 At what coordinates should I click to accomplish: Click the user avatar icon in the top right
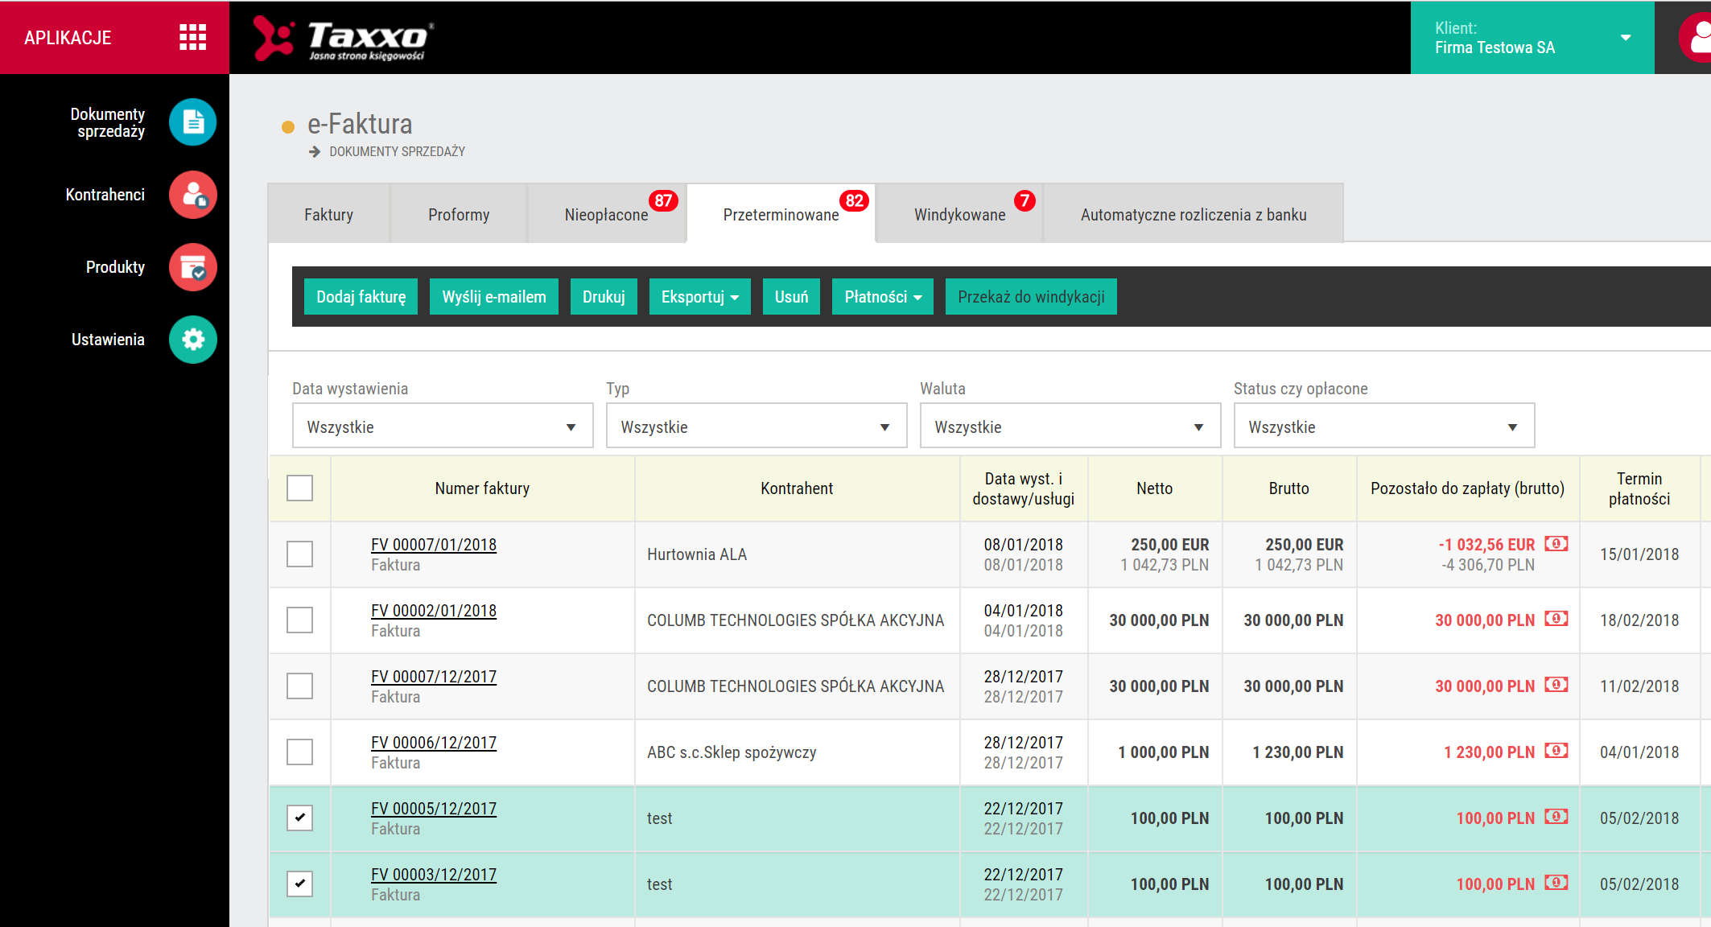point(1697,38)
